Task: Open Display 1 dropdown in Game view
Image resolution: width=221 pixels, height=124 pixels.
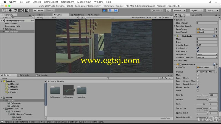Action: pos(43,18)
